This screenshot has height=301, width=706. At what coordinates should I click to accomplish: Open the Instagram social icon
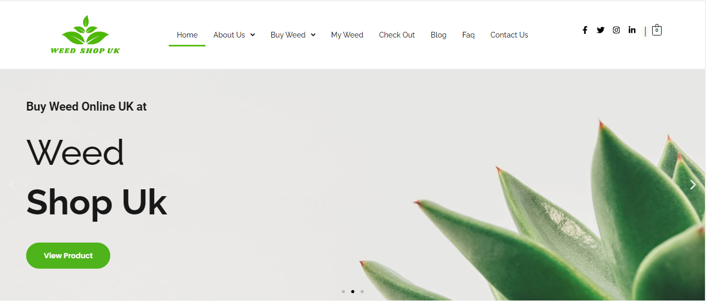616,30
